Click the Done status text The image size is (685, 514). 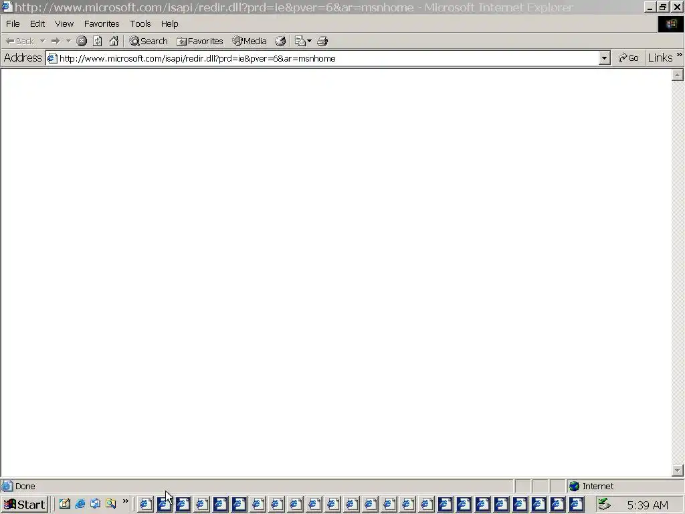(x=25, y=486)
